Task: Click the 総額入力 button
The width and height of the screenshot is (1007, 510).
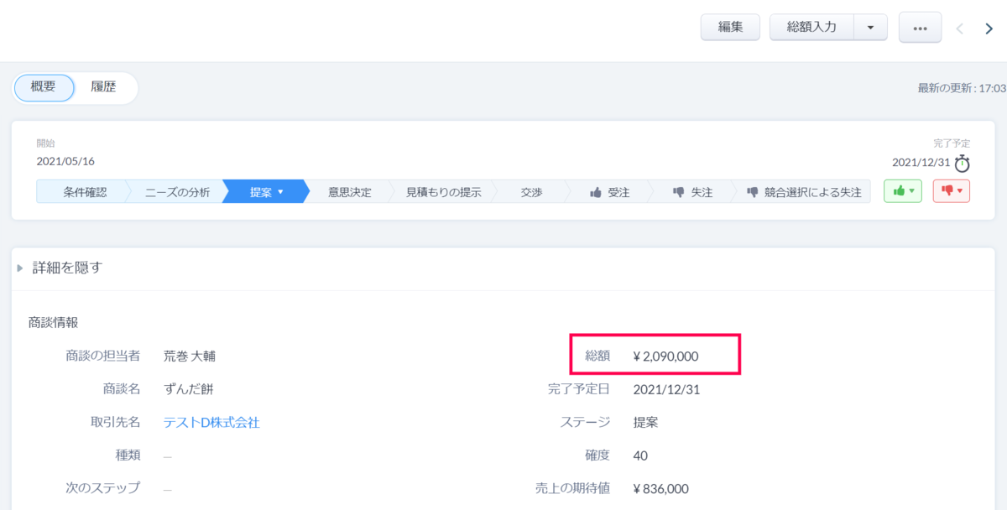Action: point(811,27)
